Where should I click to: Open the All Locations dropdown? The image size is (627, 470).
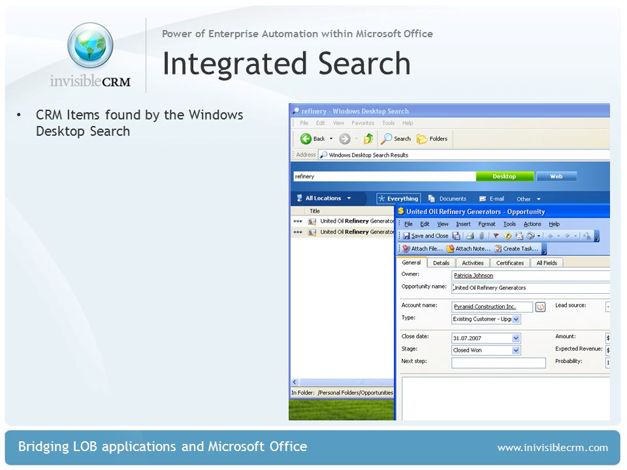[323, 198]
